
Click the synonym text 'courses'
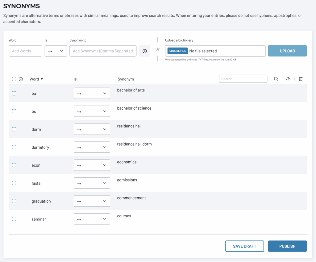[x=124, y=216]
